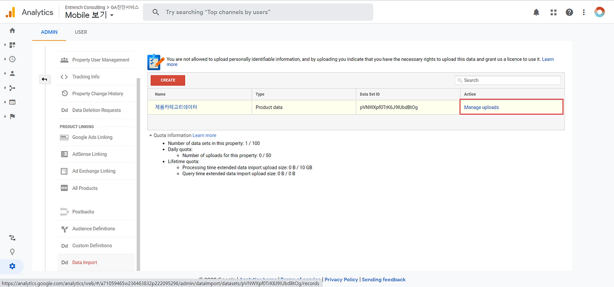Select the ADMIN tab
614x287 pixels.
coord(49,32)
